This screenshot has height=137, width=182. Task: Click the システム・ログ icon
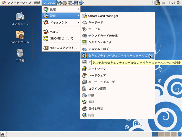[x=84, y=49]
